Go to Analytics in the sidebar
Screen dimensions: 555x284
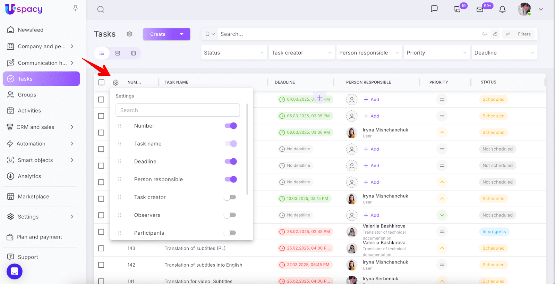(x=29, y=176)
